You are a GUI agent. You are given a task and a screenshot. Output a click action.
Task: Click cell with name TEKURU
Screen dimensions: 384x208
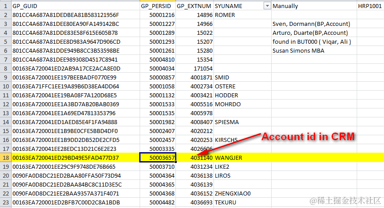tap(243, 202)
